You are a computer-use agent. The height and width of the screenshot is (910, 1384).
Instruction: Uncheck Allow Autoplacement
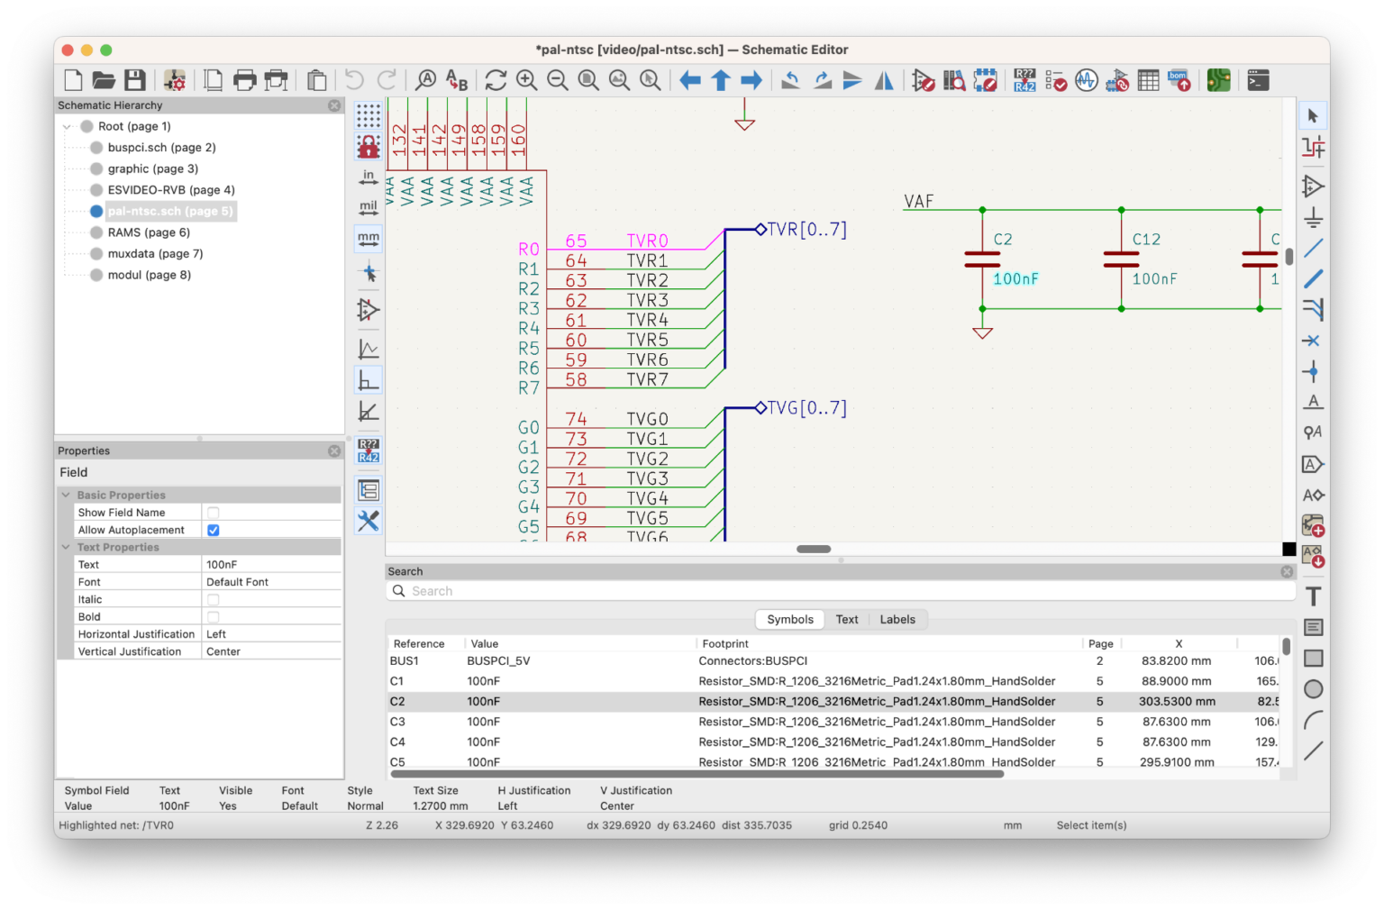click(213, 530)
